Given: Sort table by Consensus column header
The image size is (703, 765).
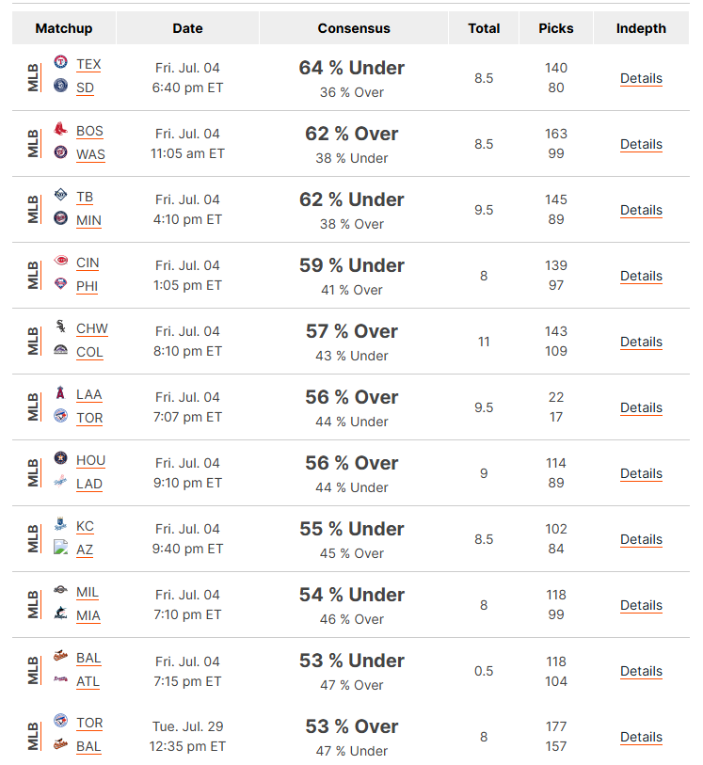Looking at the screenshot, I should pyautogui.click(x=354, y=28).
